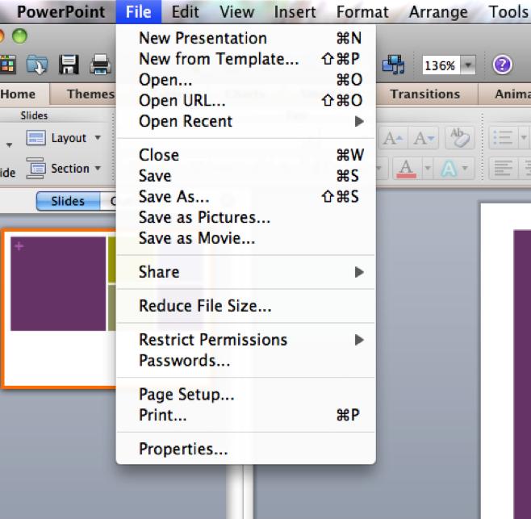
Task: Click the File menu in menu bar
Action: pyautogui.click(x=139, y=12)
